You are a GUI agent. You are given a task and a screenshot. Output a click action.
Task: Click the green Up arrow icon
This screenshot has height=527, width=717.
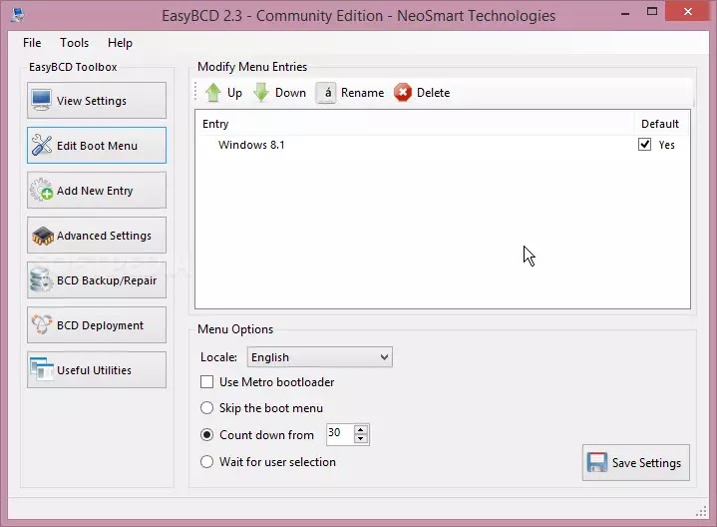(213, 93)
